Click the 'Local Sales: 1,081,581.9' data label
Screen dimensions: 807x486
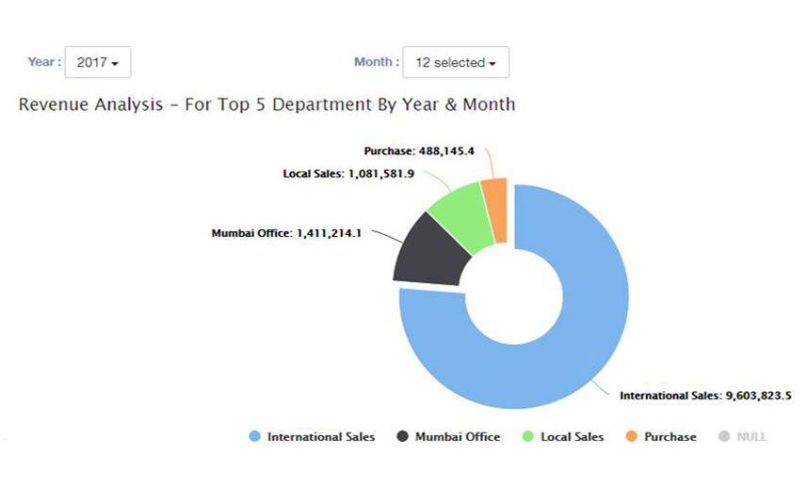point(348,174)
